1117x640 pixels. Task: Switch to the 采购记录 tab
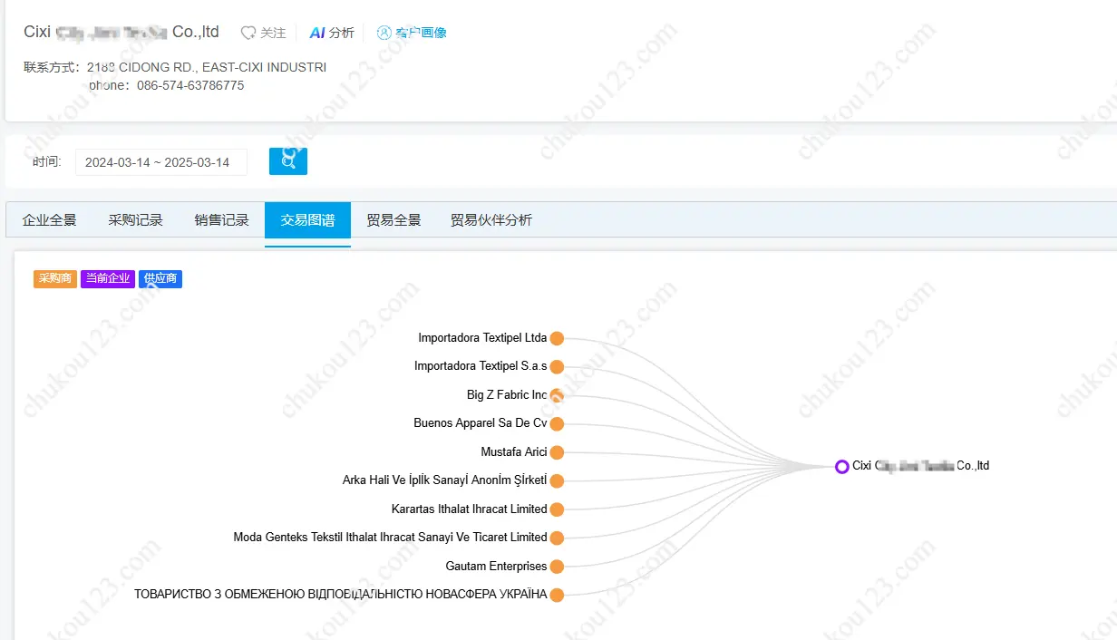pyautogui.click(x=136, y=220)
